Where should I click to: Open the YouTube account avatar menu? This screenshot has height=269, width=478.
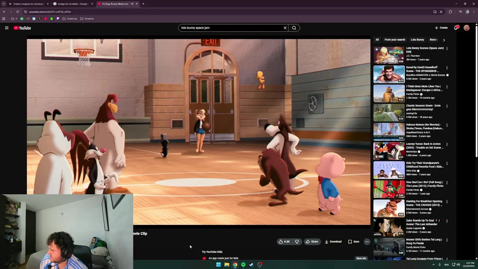(x=466, y=28)
